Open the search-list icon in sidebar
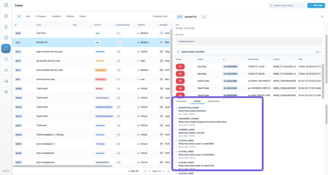Image resolution: width=328 pixels, height=175 pixels. [x=6, y=70]
